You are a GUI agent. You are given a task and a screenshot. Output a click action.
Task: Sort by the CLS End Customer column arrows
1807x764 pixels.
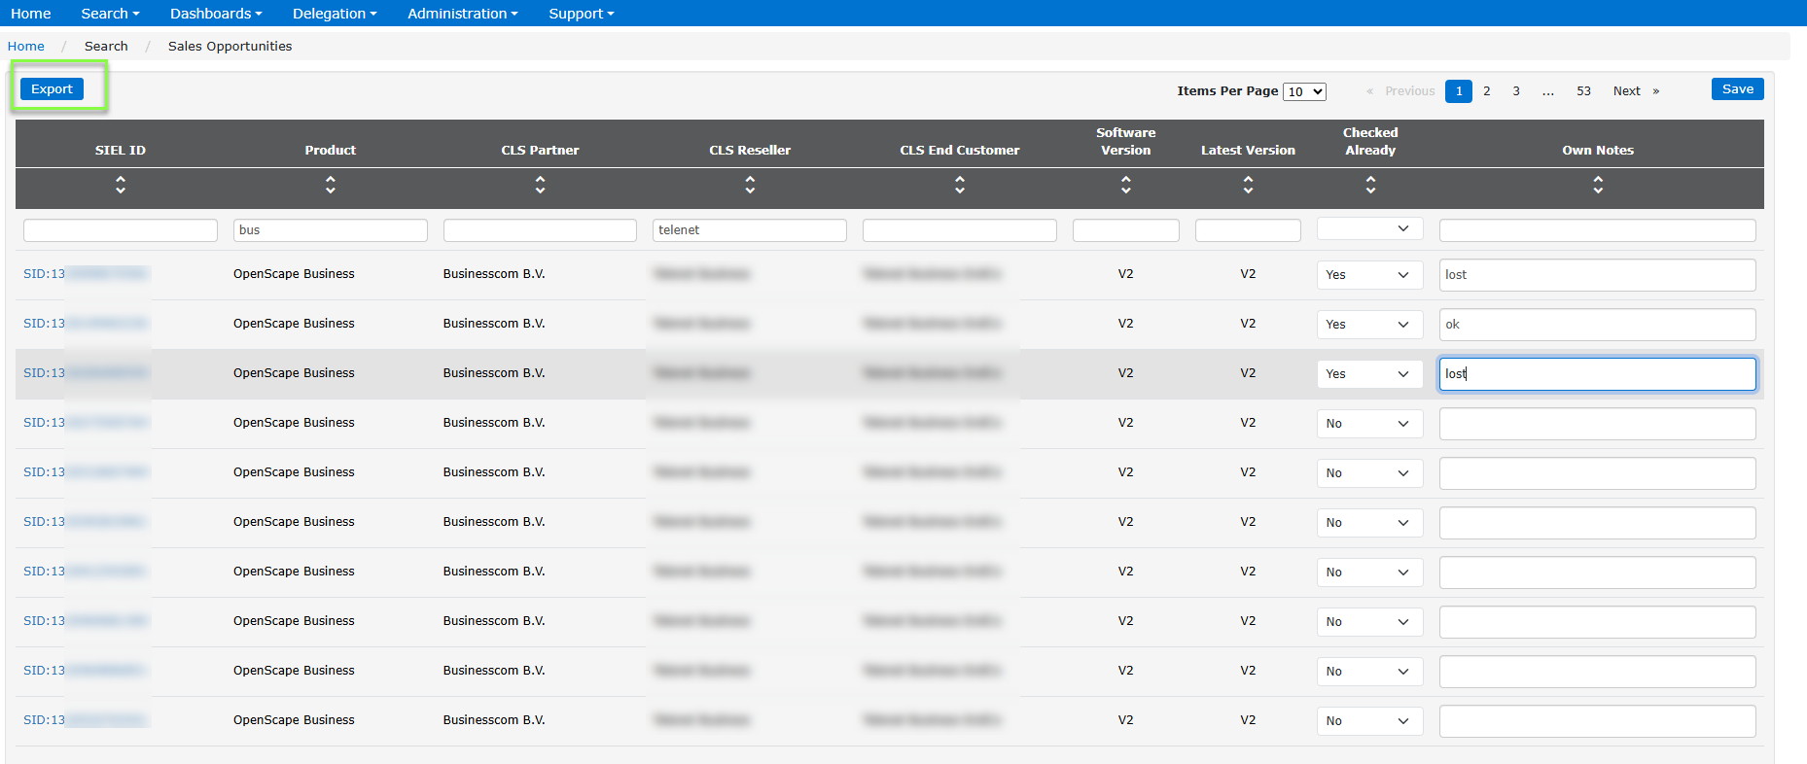pos(960,185)
